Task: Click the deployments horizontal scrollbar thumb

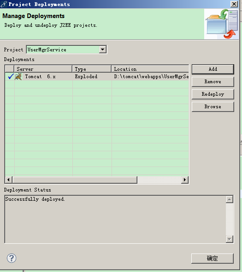Action: (x=75, y=179)
